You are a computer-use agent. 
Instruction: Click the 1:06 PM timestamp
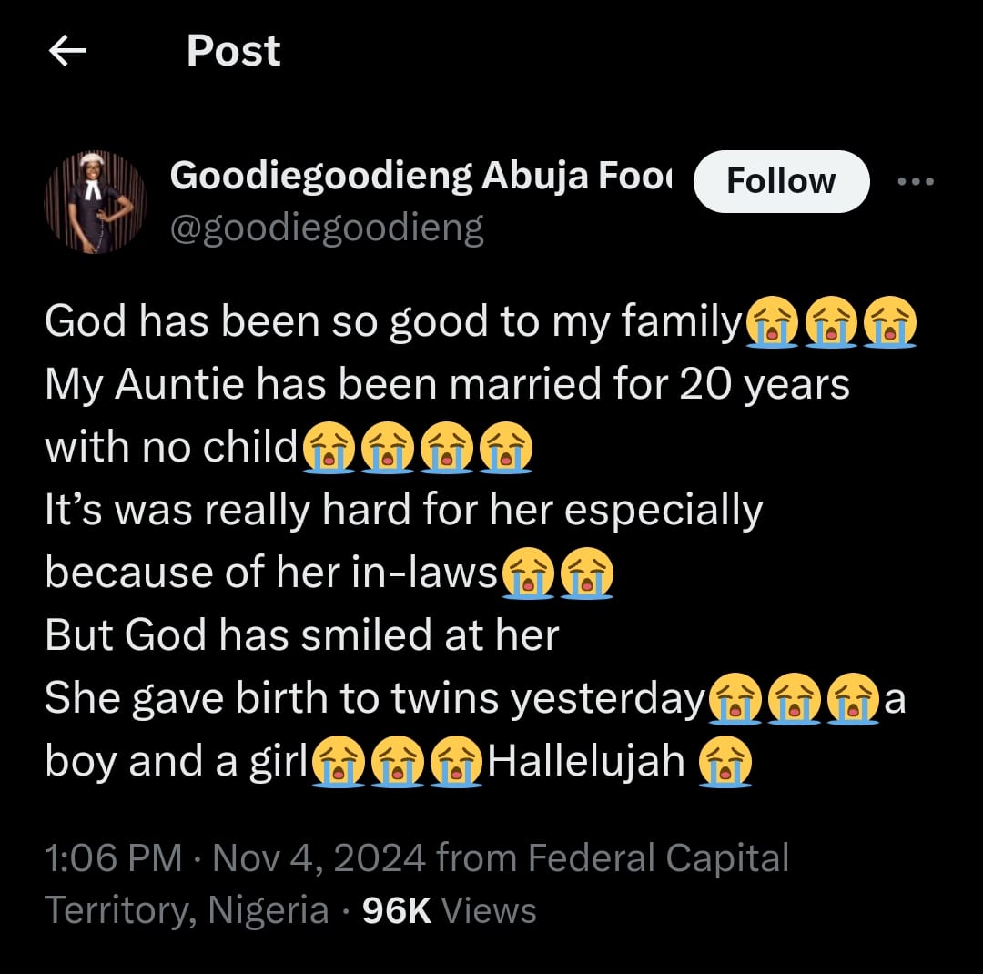coord(114,858)
